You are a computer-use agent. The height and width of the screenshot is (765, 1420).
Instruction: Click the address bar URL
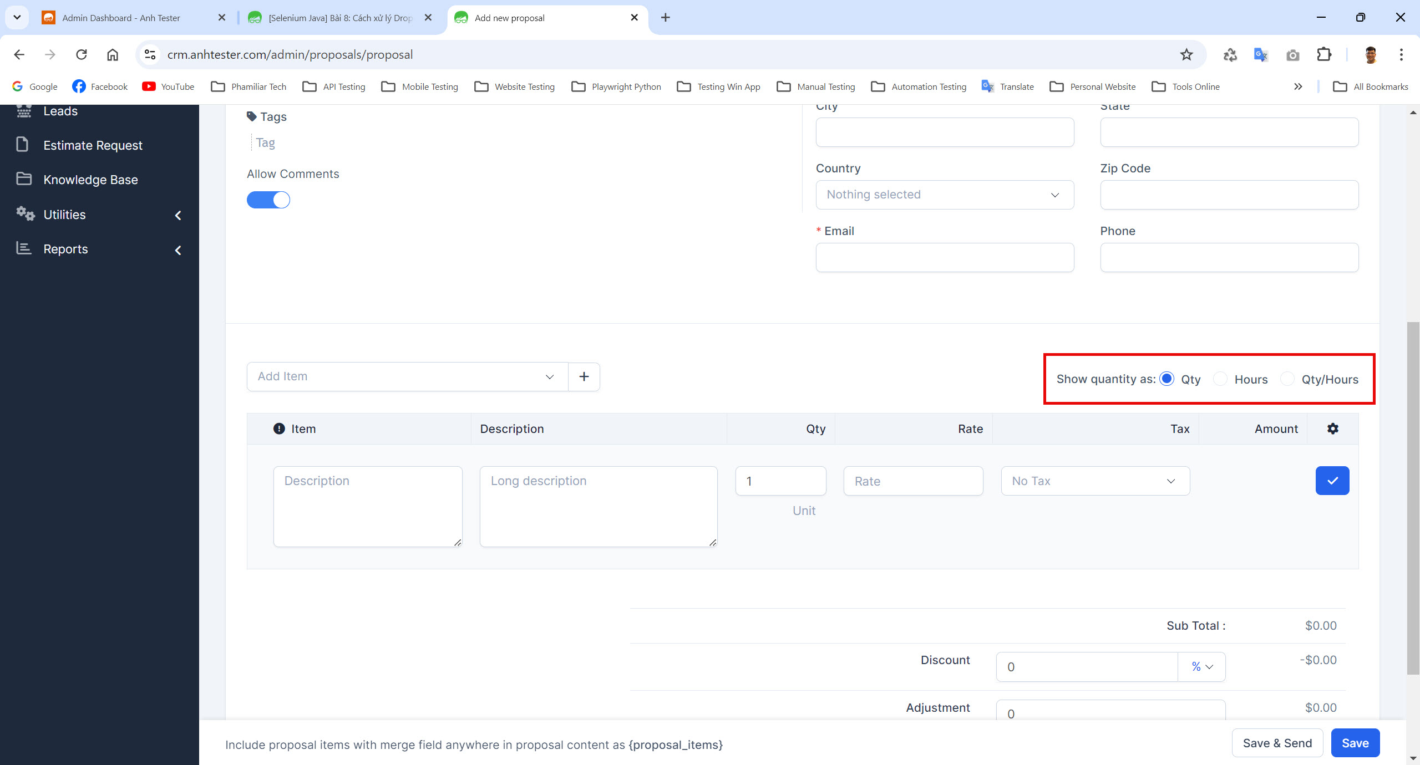290,54
